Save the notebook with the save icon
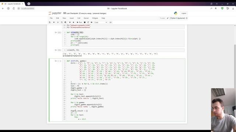 point(50,22)
